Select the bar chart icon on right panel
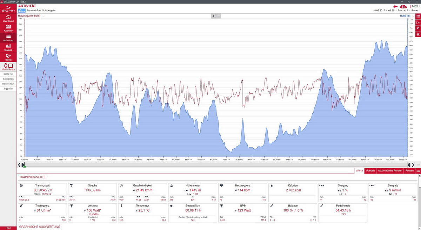421x230 pixels. coord(418,34)
